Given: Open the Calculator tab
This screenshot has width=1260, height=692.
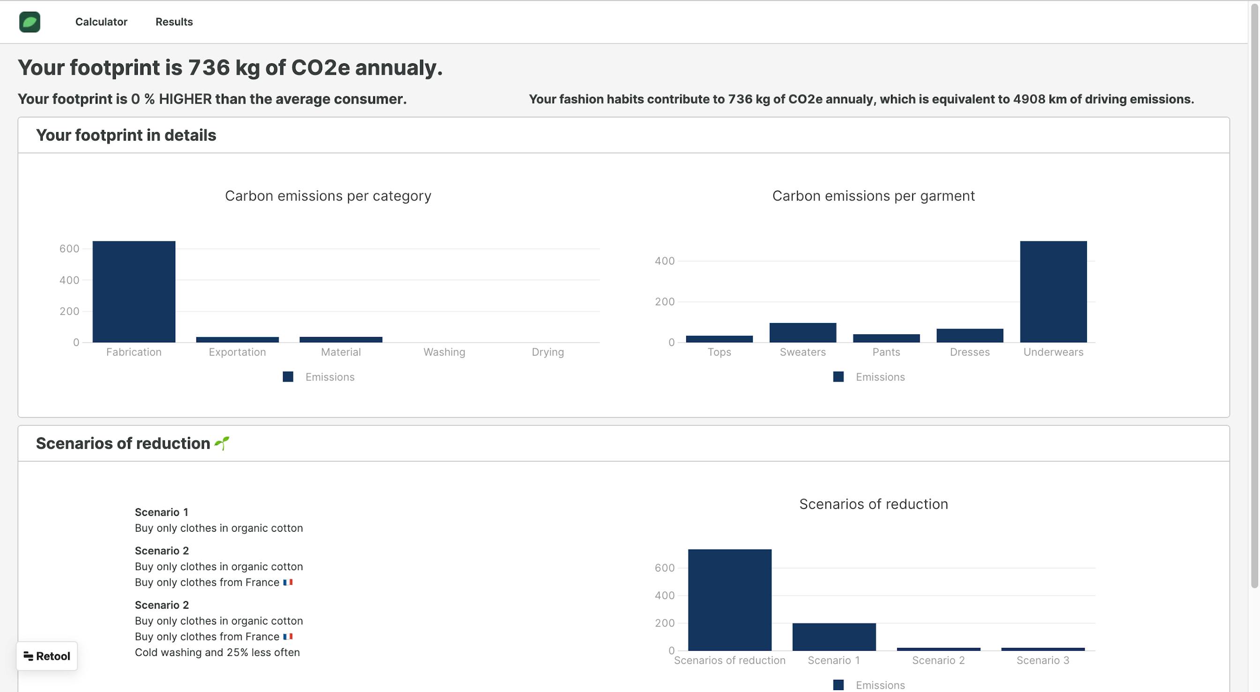Looking at the screenshot, I should click(101, 22).
